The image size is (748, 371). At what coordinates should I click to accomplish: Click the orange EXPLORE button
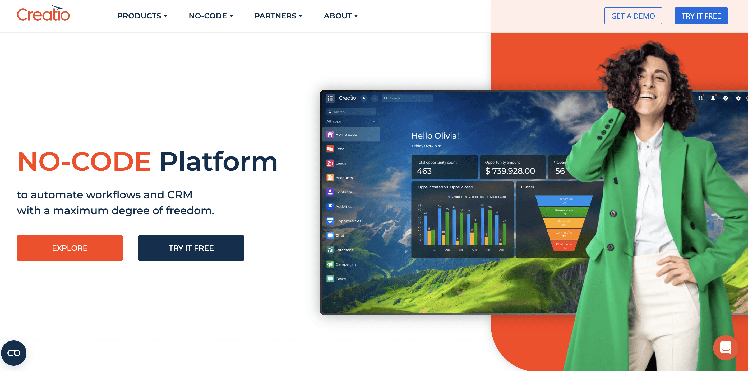pos(70,248)
